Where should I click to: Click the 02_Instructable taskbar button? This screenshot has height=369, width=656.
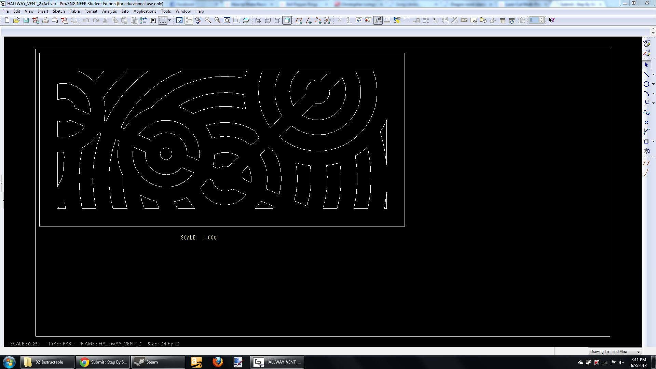(47, 362)
